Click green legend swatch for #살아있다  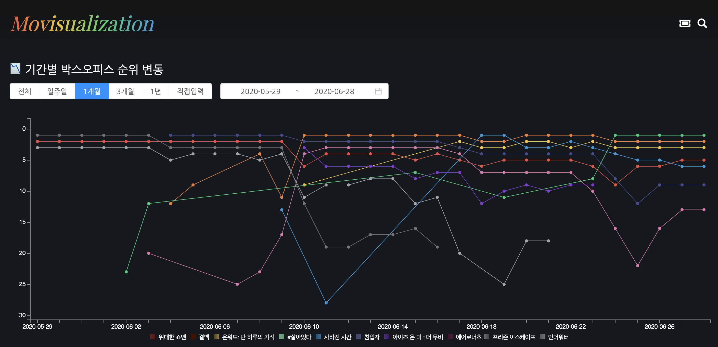[x=281, y=337]
